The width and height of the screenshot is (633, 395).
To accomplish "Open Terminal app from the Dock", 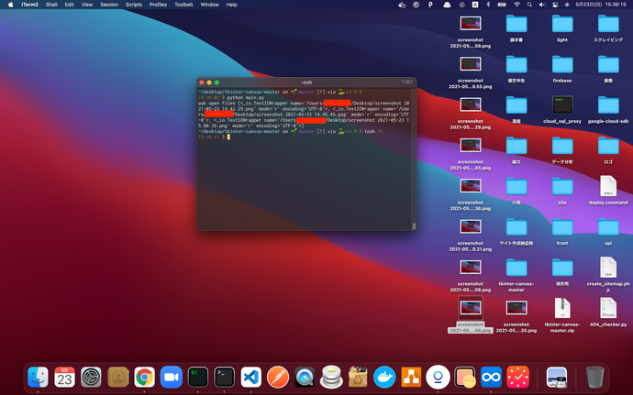I will [225, 377].
